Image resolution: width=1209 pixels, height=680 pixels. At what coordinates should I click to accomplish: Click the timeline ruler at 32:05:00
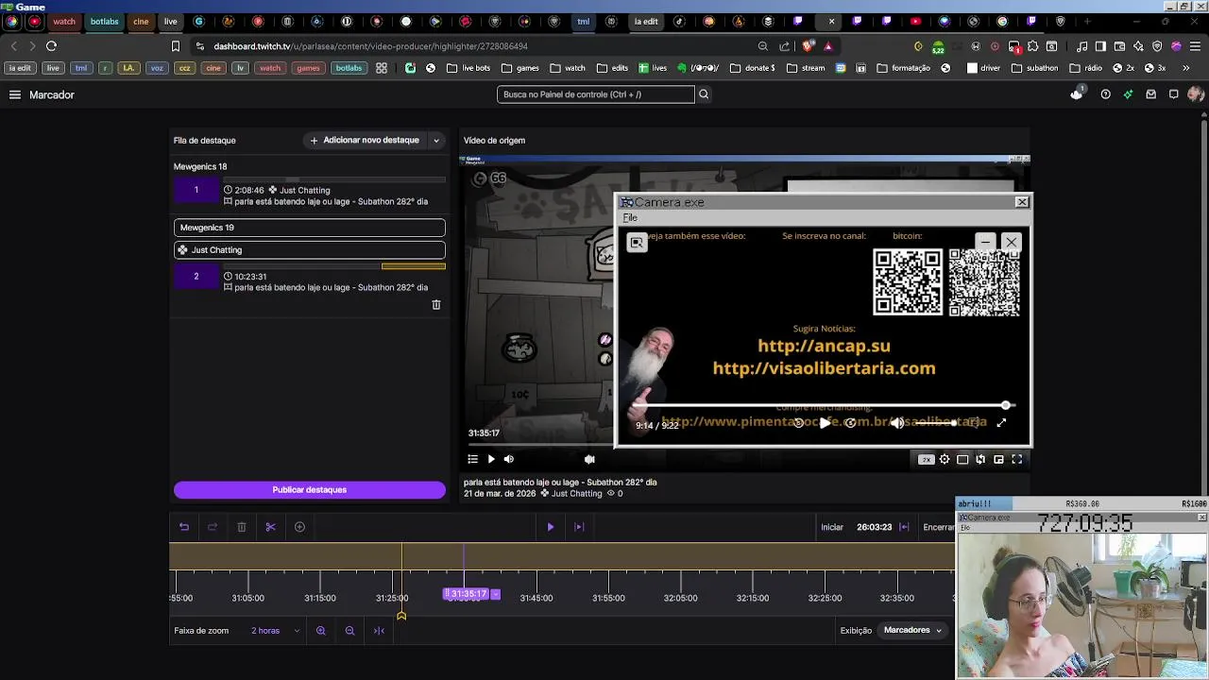[x=680, y=598]
